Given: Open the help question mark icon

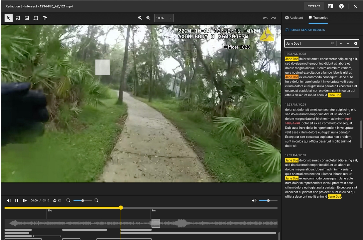Looking at the screenshot, I should 341,6.
